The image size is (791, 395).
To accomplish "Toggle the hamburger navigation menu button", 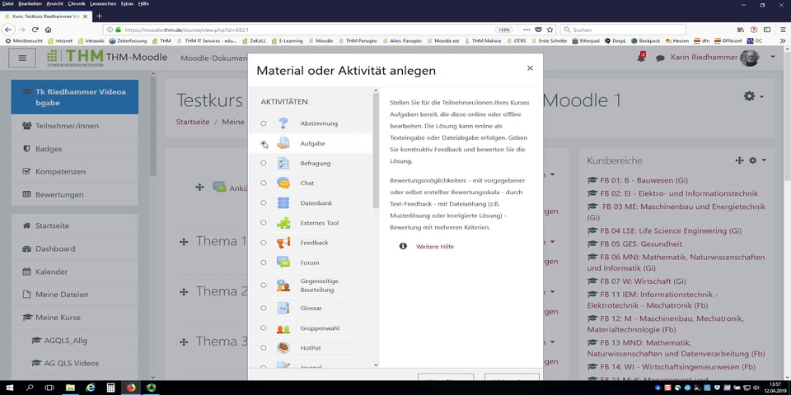I will (x=22, y=58).
